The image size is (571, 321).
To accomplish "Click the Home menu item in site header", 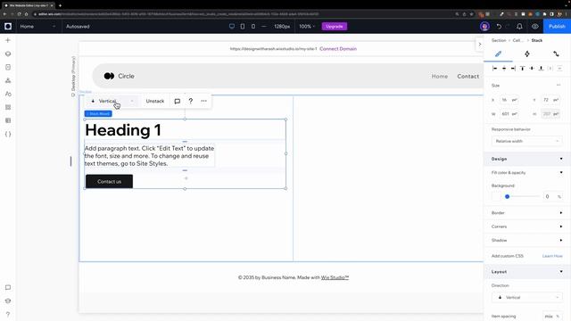I will click(x=440, y=76).
